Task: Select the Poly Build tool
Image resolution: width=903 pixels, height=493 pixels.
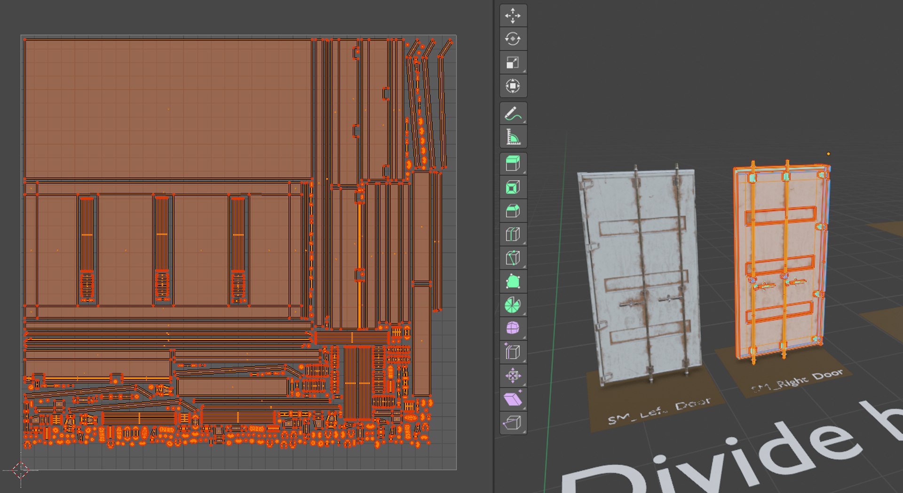Action: tap(513, 282)
